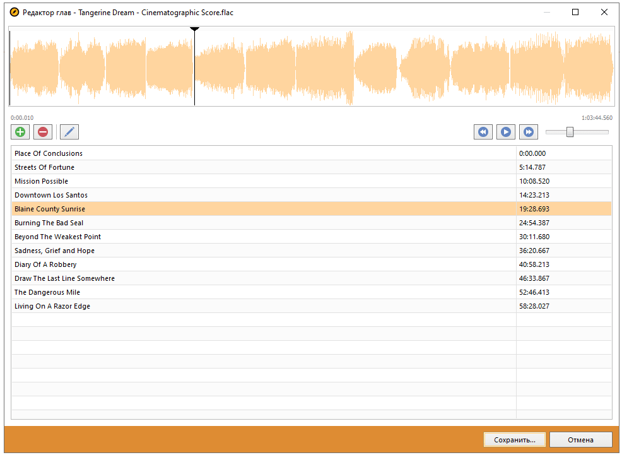Click the app icon in the title bar

coord(15,13)
